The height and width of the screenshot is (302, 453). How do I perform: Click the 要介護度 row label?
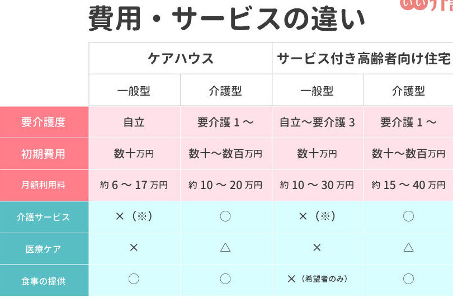coord(44,122)
